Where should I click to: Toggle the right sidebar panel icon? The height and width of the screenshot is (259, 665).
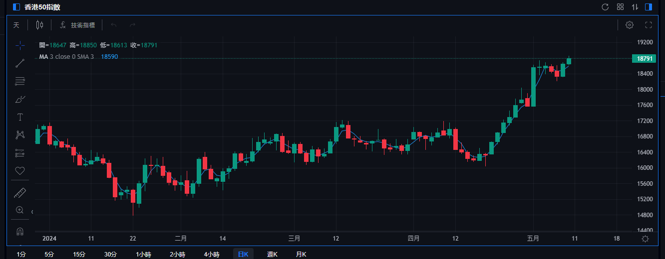click(x=649, y=7)
